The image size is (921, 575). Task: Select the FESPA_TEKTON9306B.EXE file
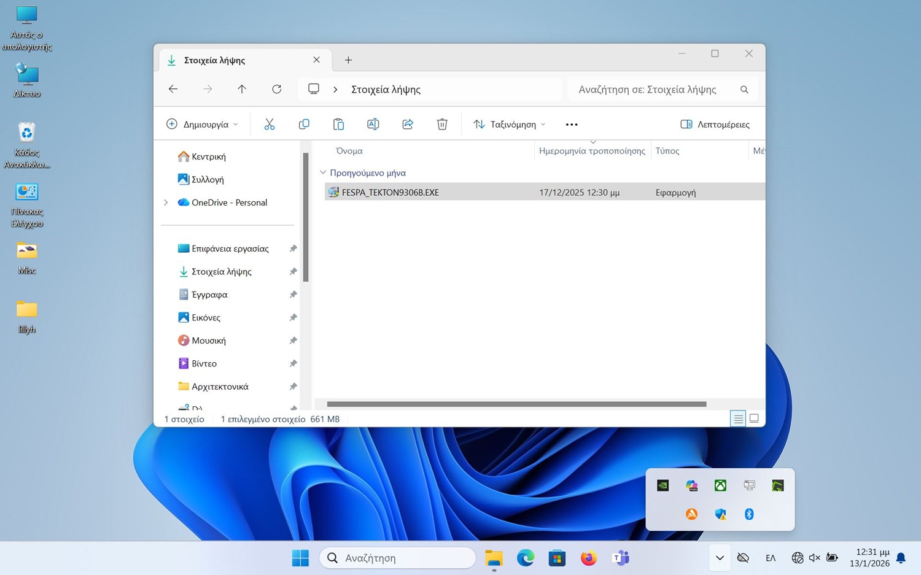point(390,193)
